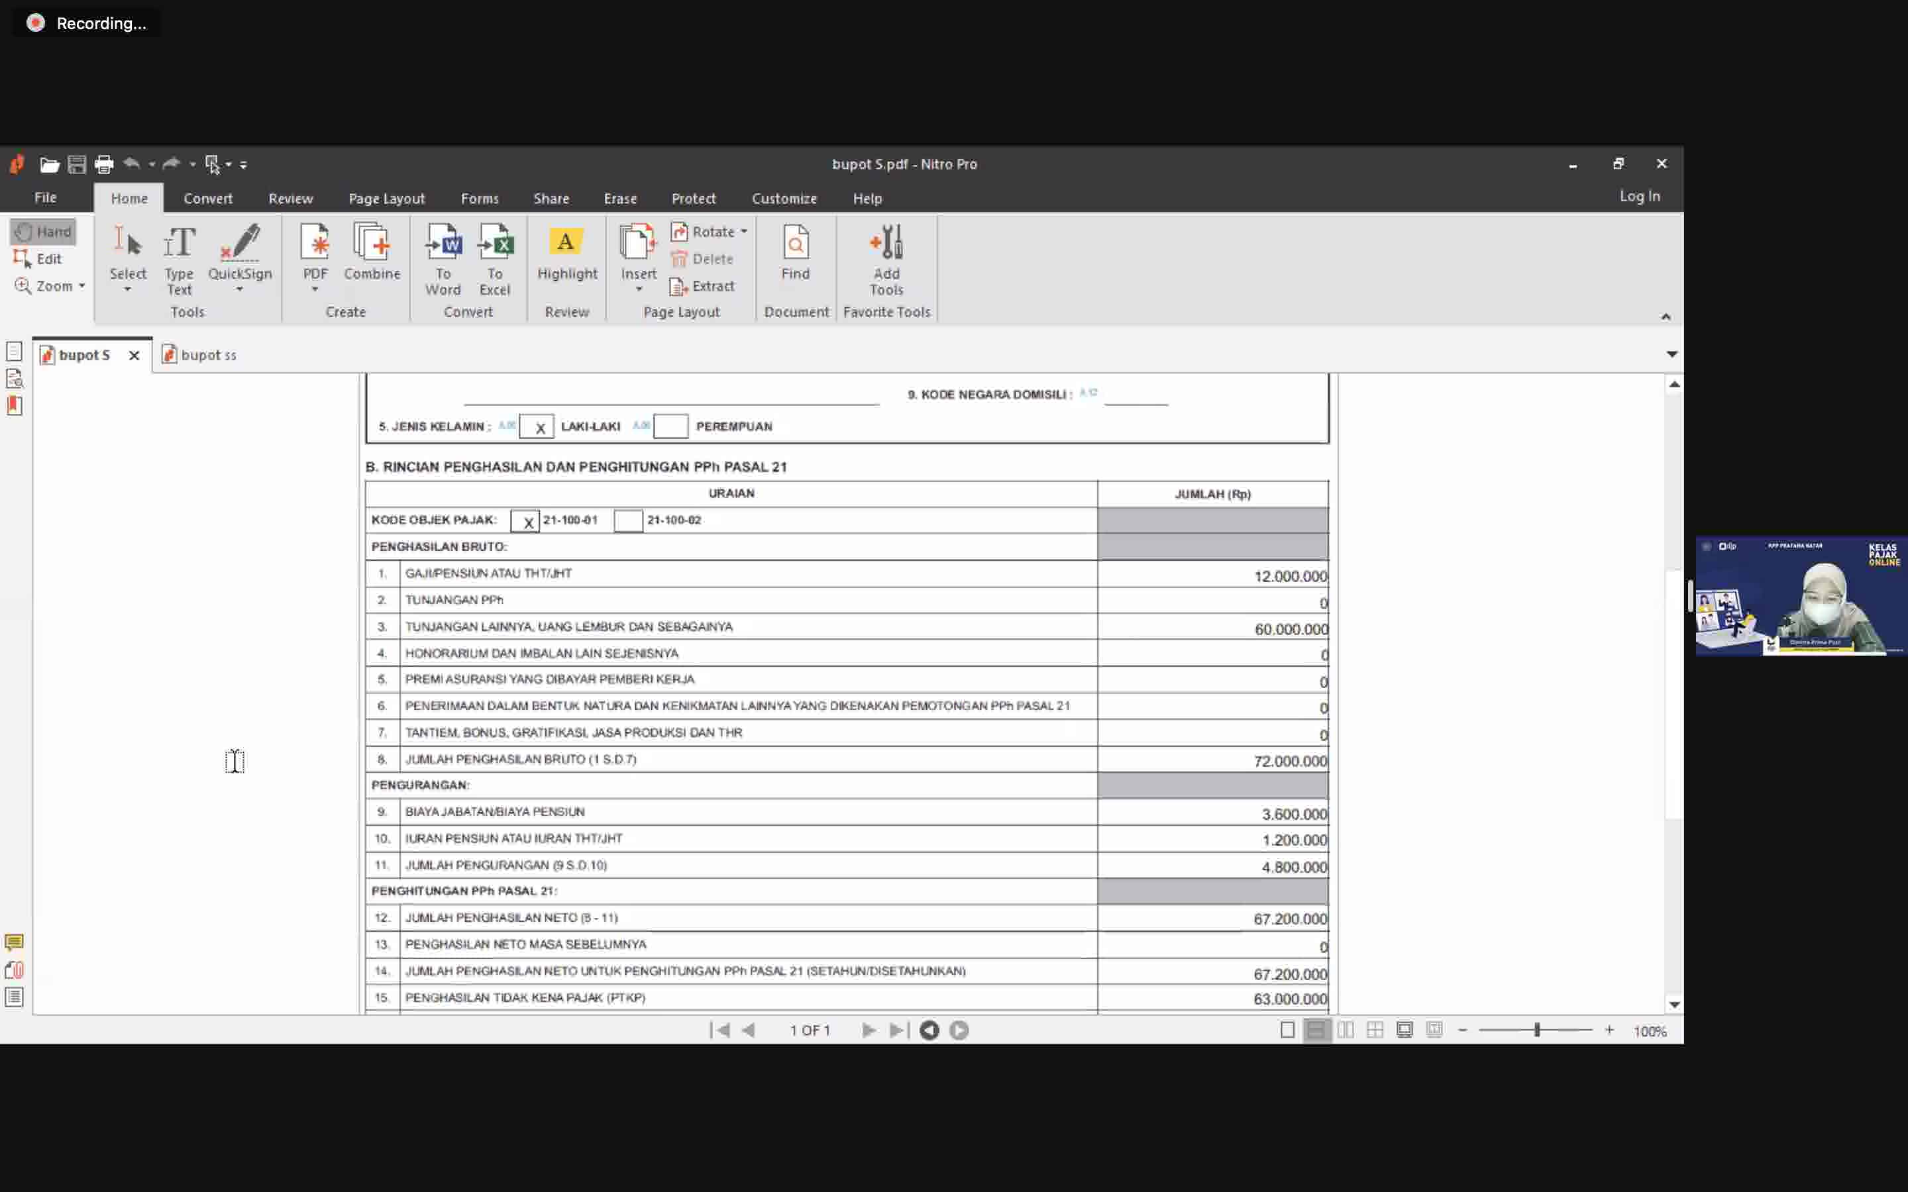Tick the Perempuan gender checkbox
The width and height of the screenshot is (1908, 1192).
pos(670,426)
